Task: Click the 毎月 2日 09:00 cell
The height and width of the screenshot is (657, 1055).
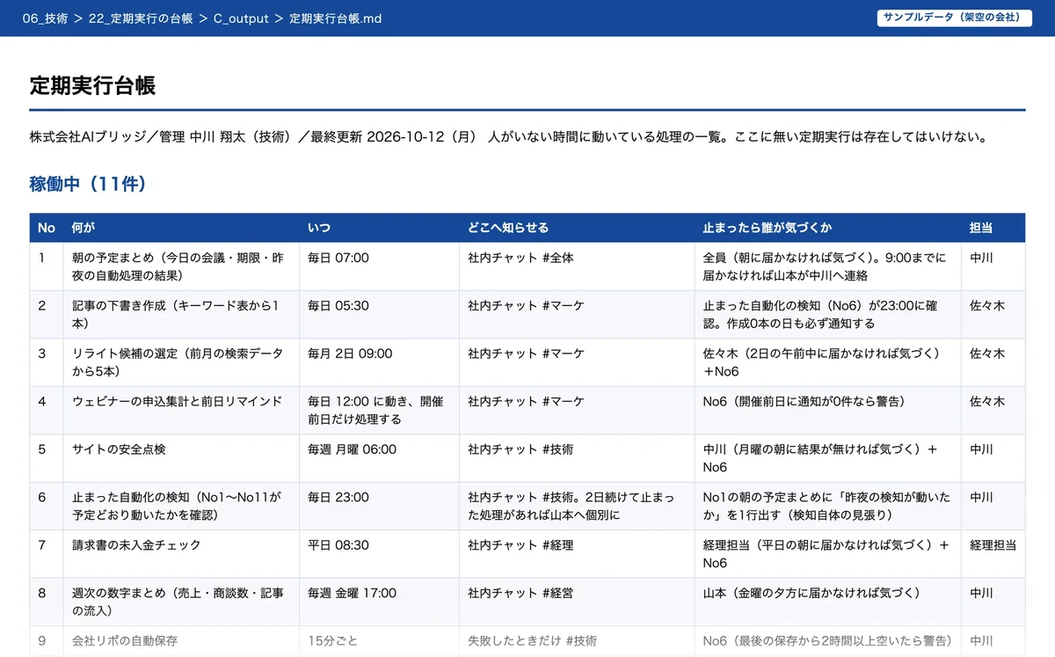Action: (x=379, y=361)
